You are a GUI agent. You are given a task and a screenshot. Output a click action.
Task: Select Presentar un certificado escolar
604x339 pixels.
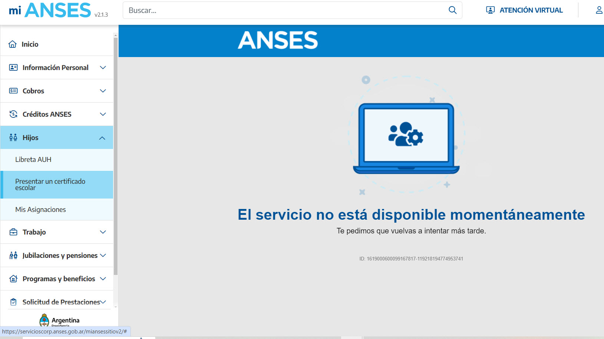pos(57,185)
